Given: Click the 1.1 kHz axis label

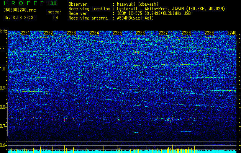Looking at the screenshot, I should 3,50.
